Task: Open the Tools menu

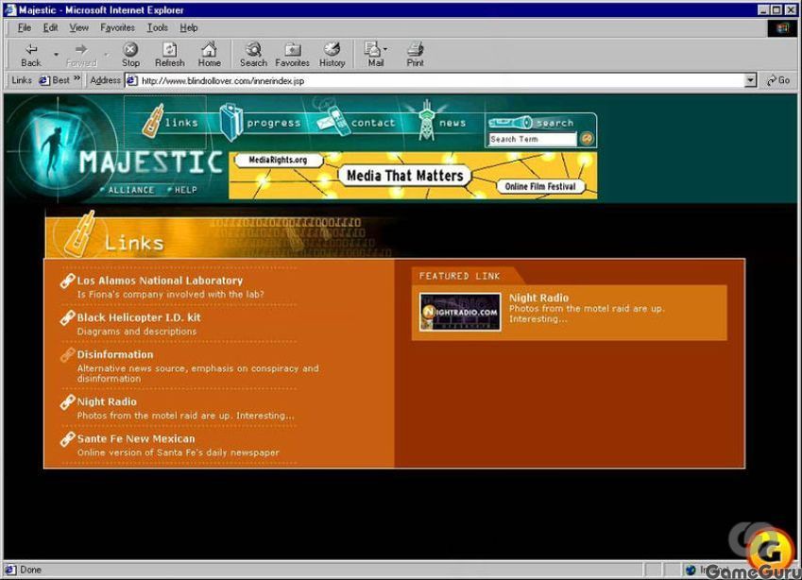Action: click(x=158, y=27)
